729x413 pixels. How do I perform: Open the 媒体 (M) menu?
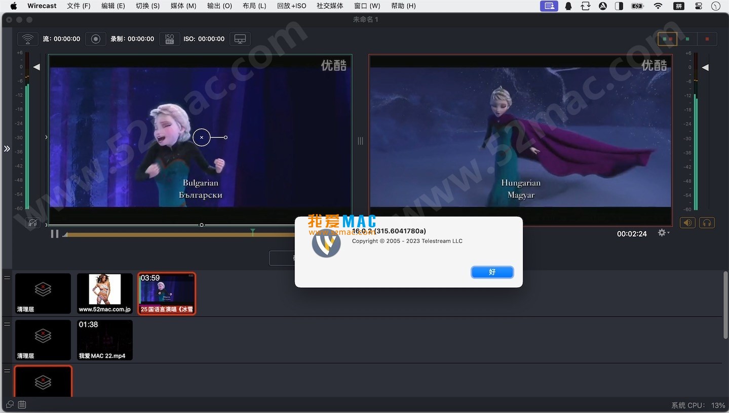[183, 6]
